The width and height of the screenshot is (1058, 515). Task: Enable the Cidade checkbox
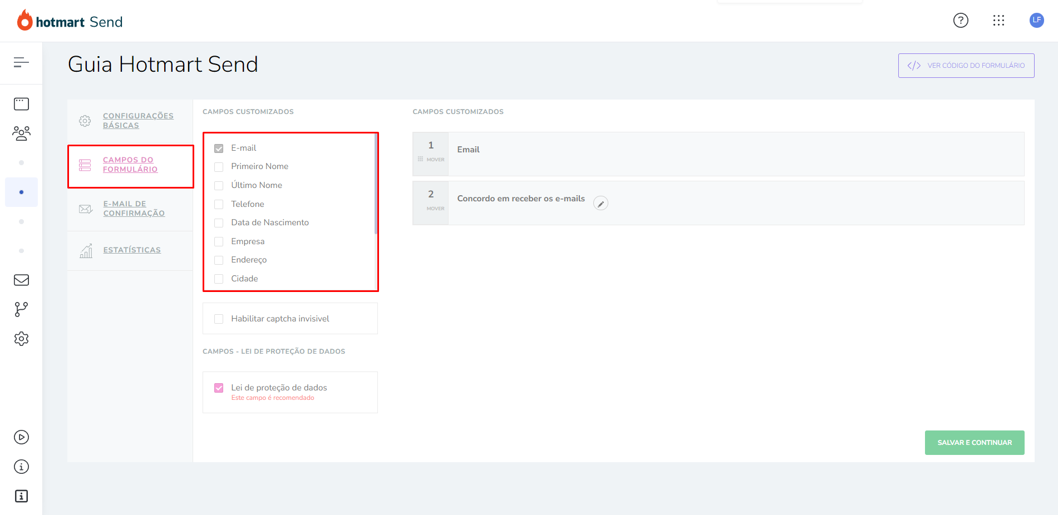219,279
